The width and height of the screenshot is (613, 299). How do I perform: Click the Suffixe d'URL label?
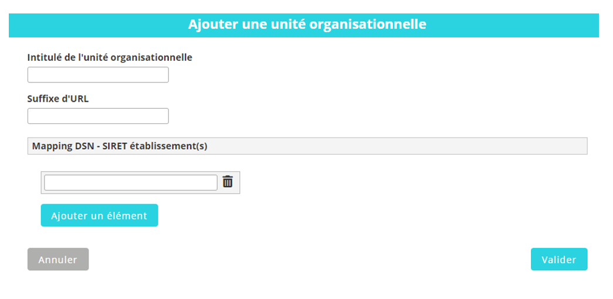tap(58, 98)
